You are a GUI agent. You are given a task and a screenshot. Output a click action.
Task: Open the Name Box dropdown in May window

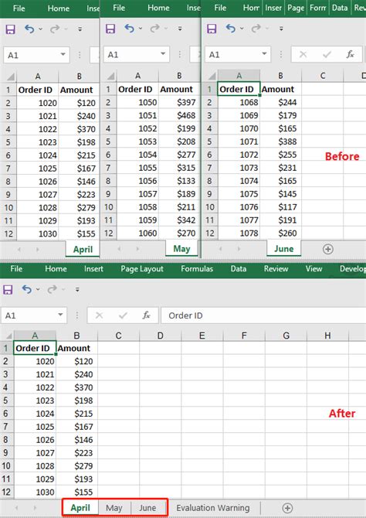(x=163, y=54)
